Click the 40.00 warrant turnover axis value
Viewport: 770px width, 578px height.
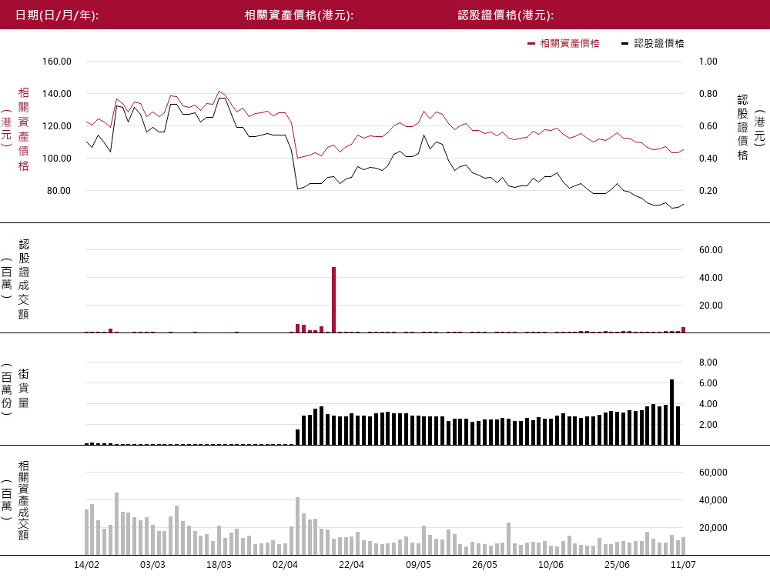711,278
